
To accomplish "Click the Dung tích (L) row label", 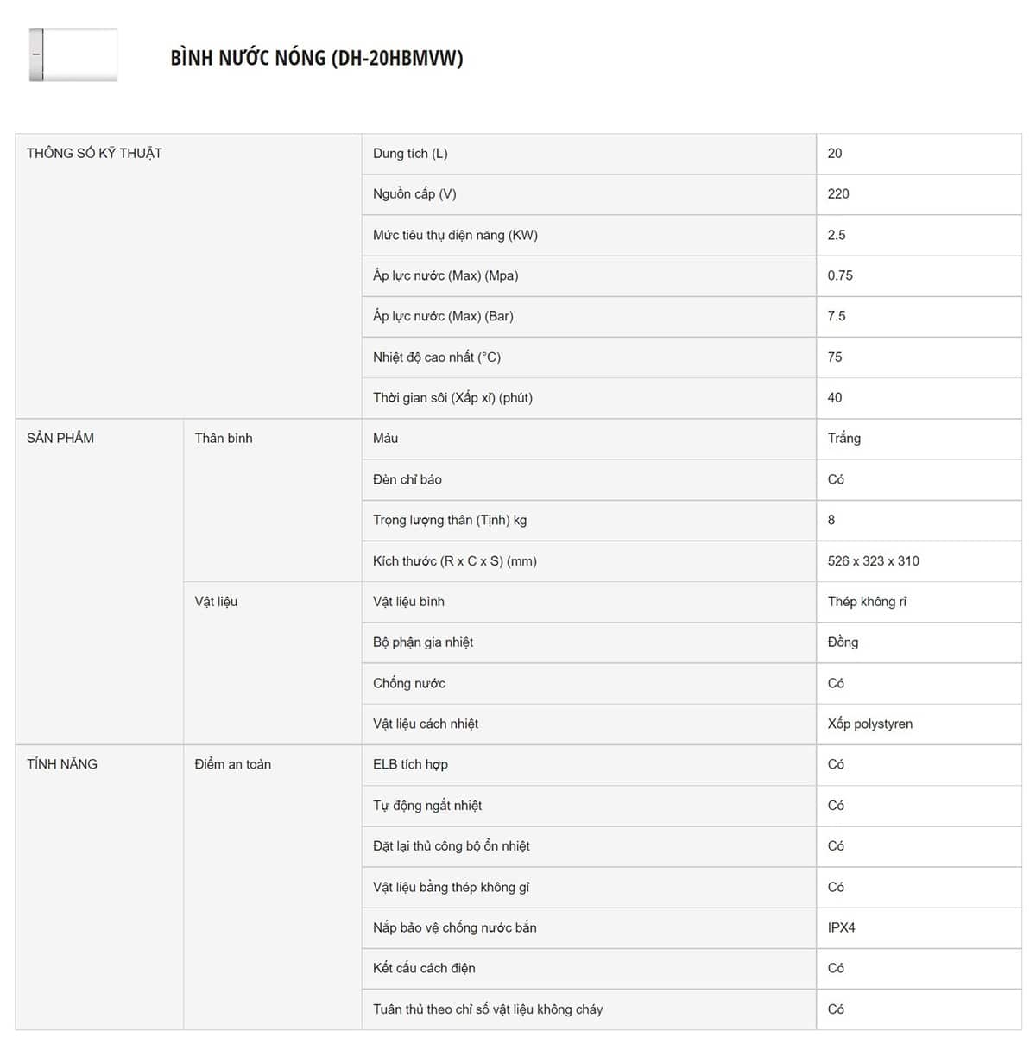I will tap(410, 153).
